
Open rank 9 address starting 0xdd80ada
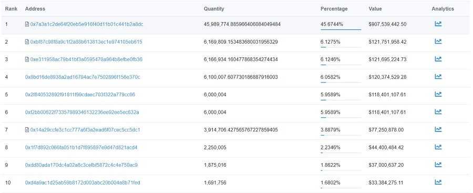(81, 165)
